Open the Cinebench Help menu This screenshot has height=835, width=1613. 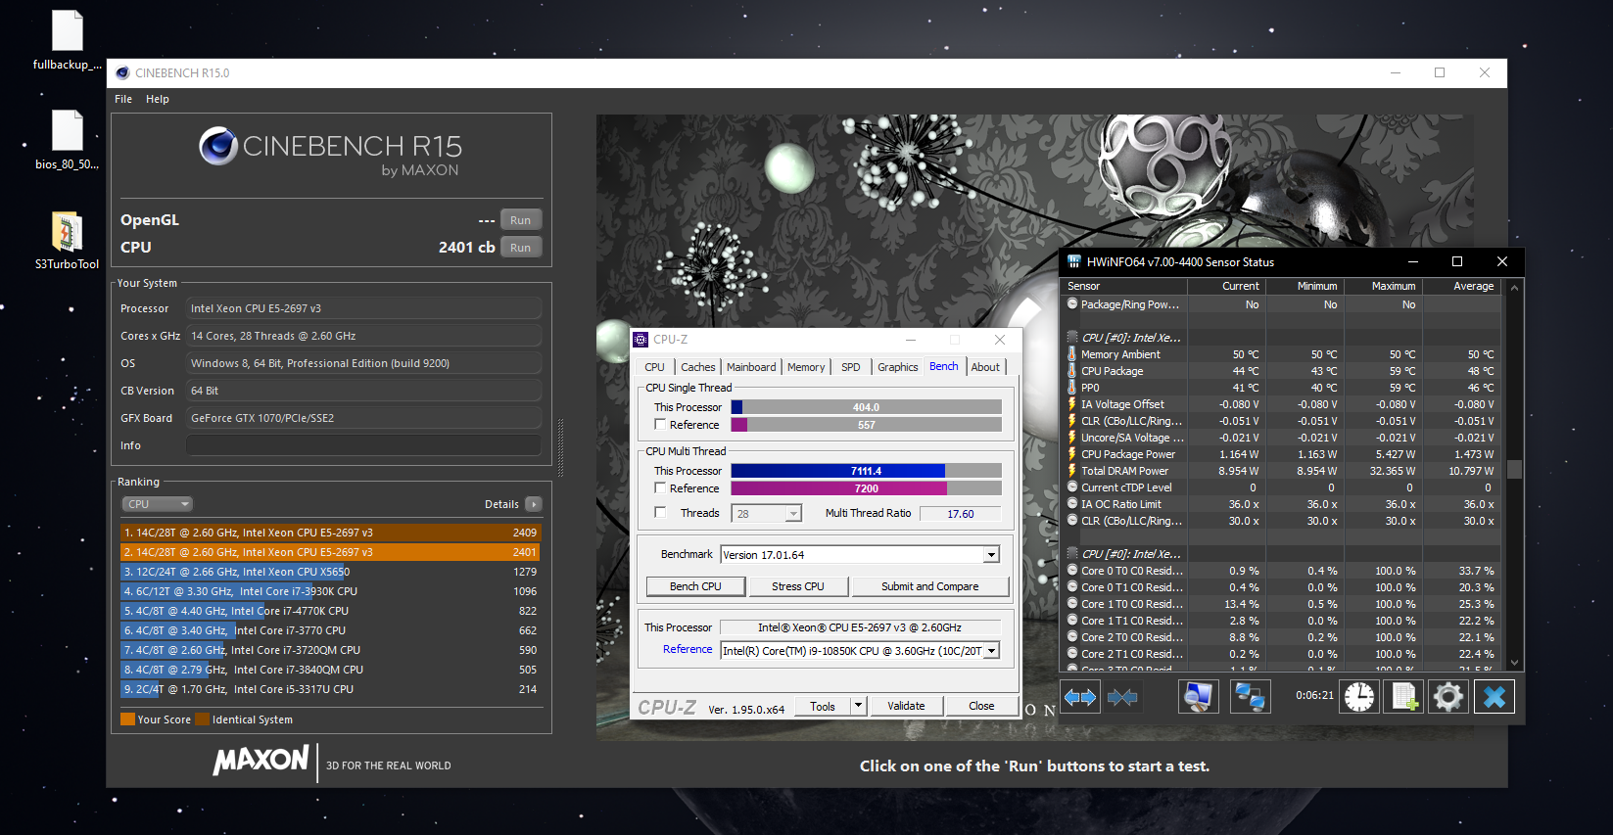158,99
